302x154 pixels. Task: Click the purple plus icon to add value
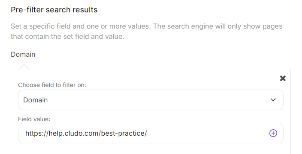273,133
